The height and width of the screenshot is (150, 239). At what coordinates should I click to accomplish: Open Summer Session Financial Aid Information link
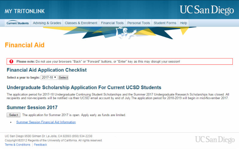[x=46, y=122]
